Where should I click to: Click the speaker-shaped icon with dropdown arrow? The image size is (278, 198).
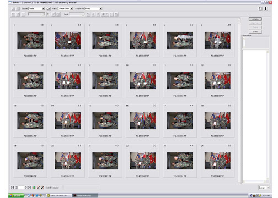coord(105,14)
